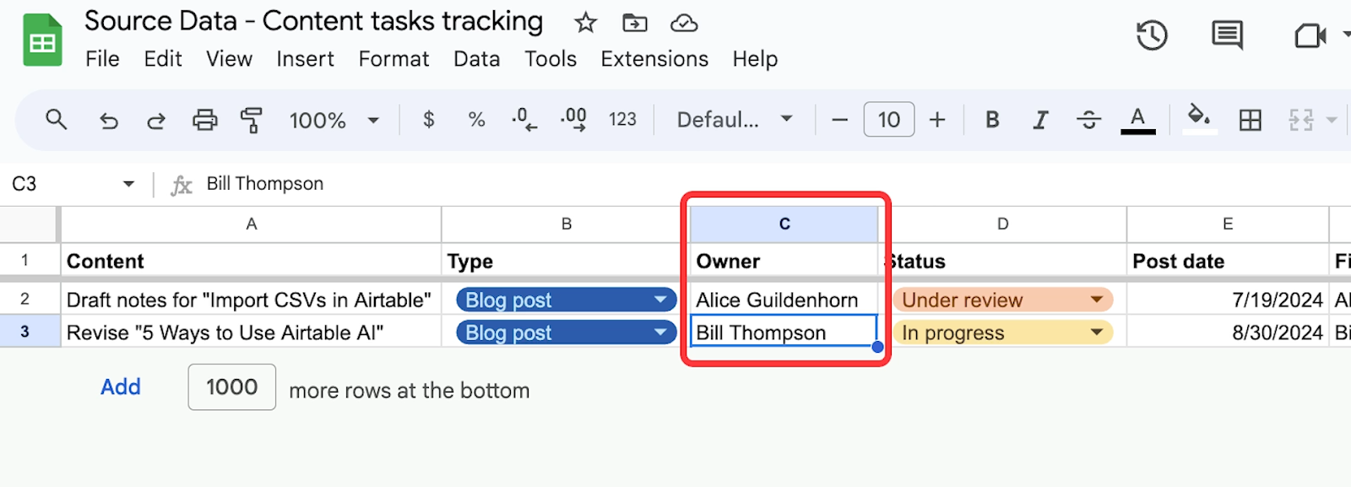
Task: Format as currency
Action: tap(429, 120)
